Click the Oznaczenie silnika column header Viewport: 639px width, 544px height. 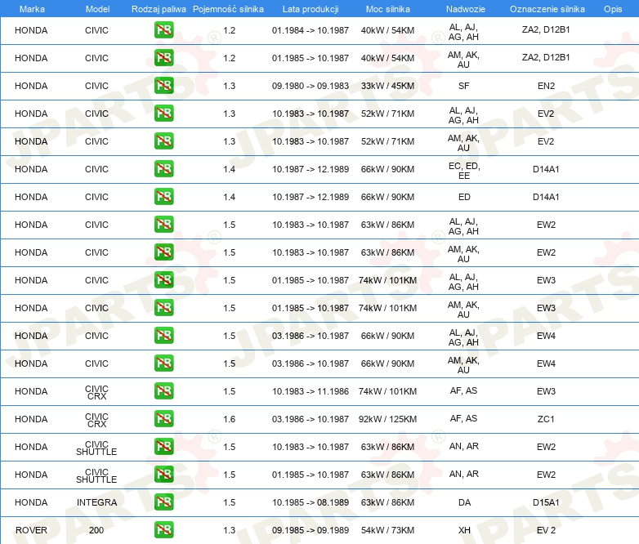(547, 9)
